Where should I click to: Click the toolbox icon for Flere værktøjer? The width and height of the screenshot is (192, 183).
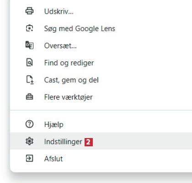(x=29, y=97)
